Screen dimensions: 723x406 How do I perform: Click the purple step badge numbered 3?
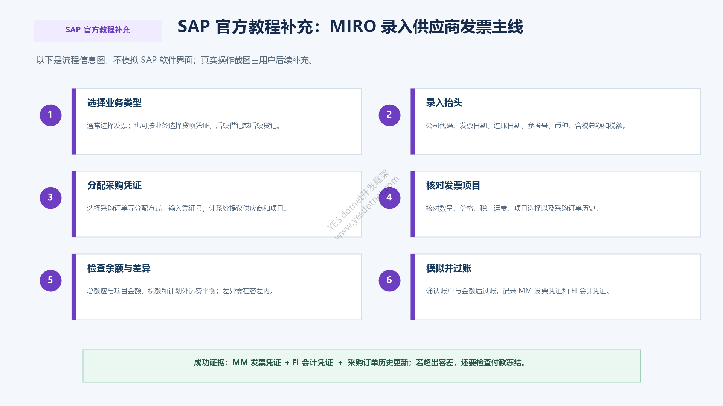[50, 198]
